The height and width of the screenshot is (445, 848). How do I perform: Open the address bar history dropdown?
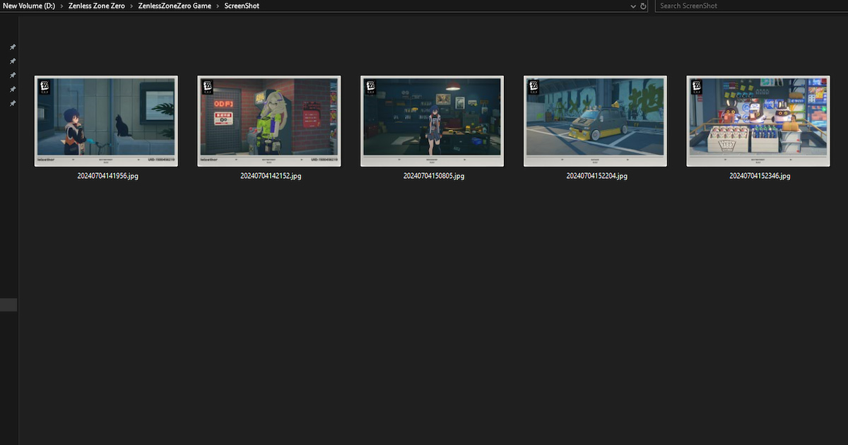click(x=633, y=6)
